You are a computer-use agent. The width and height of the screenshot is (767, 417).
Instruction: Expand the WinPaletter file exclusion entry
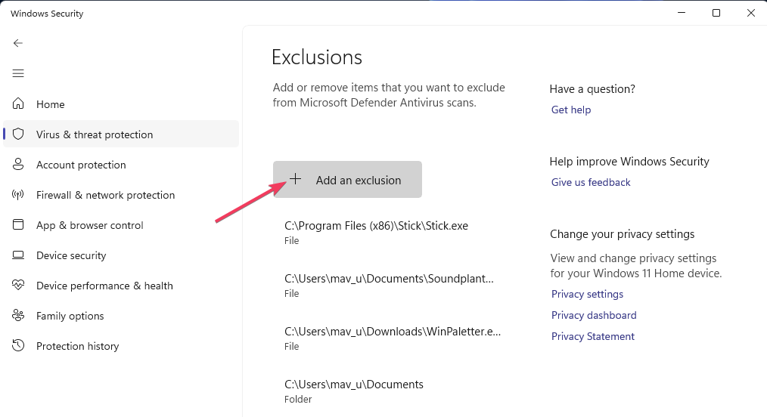[393, 338]
